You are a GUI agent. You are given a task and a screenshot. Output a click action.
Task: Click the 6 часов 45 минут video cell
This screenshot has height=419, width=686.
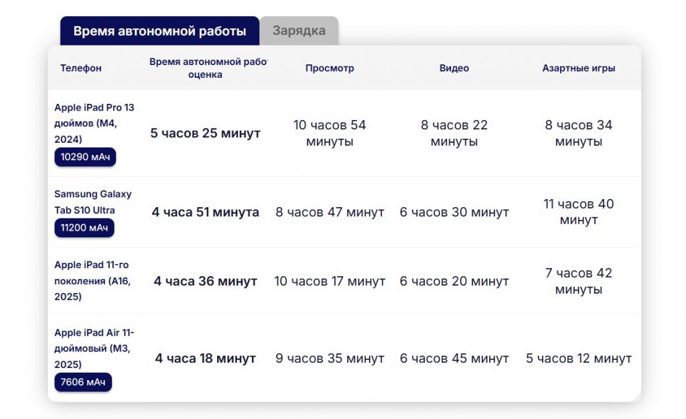point(454,359)
